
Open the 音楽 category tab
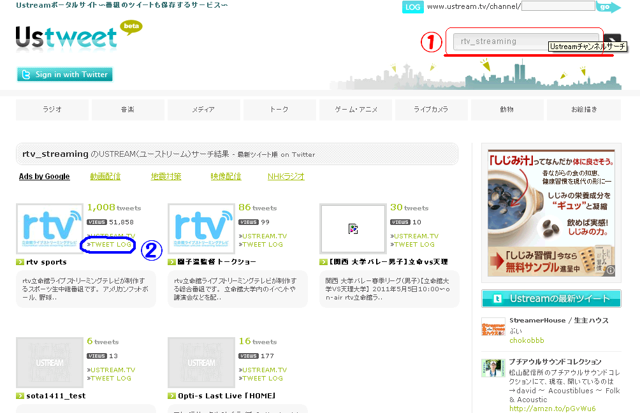tap(127, 110)
